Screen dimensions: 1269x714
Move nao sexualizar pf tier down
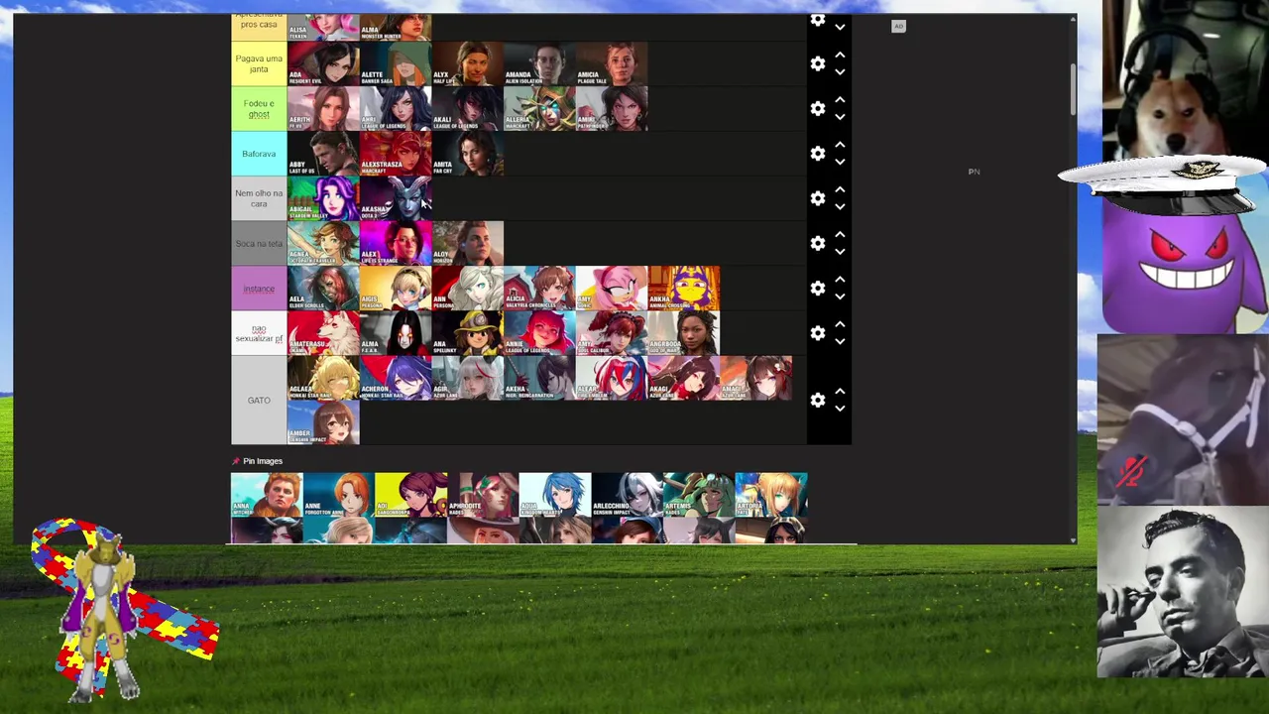pyautogui.click(x=840, y=341)
